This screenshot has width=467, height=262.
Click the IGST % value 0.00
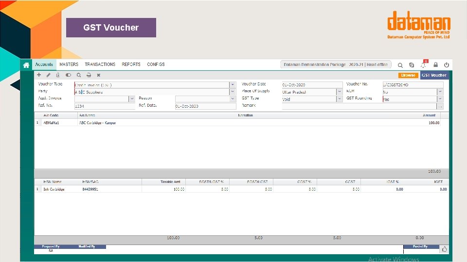click(x=399, y=189)
